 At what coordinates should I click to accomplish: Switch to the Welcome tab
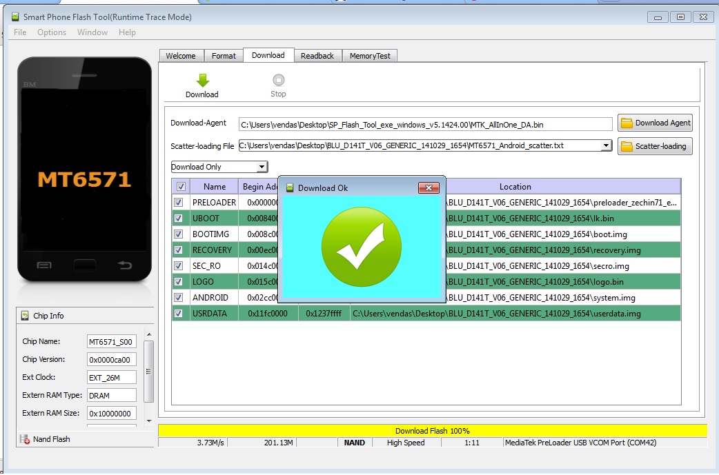pos(181,56)
